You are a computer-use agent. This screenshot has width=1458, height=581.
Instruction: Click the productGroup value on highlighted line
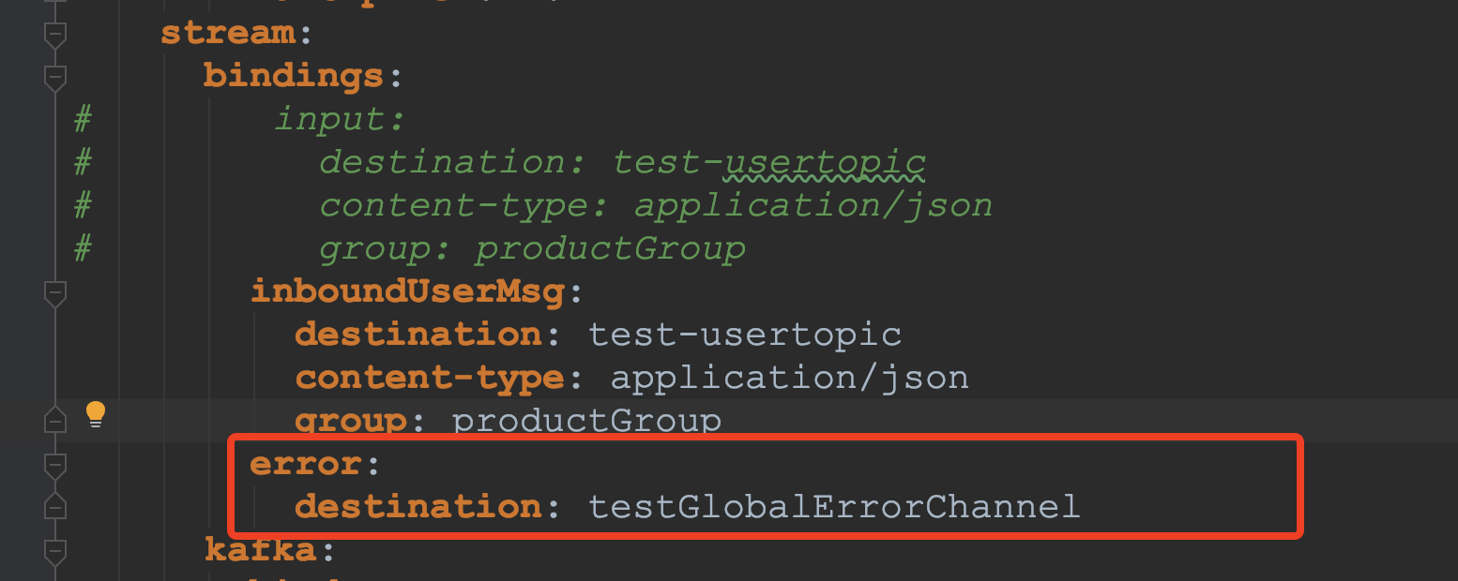587,421
